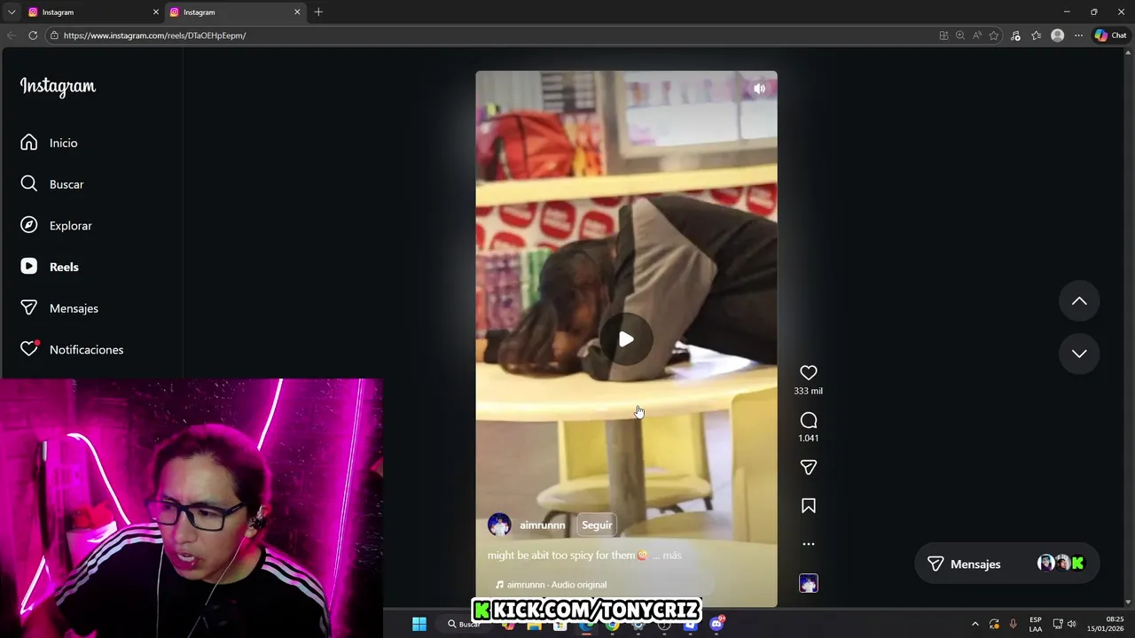Click the taskbar Buscar search box

coord(463,624)
